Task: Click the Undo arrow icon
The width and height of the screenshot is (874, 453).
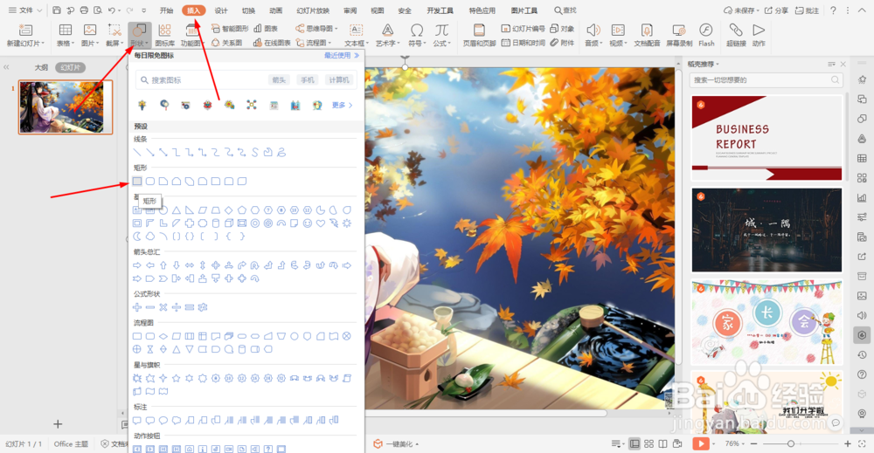Action: click(112, 10)
